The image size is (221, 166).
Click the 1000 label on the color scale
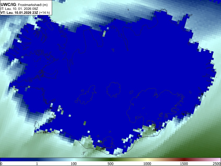pyautogui.click(x=147, y=164)
